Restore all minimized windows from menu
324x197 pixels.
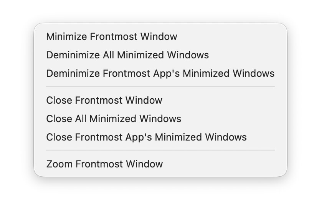tap(127, 55)
